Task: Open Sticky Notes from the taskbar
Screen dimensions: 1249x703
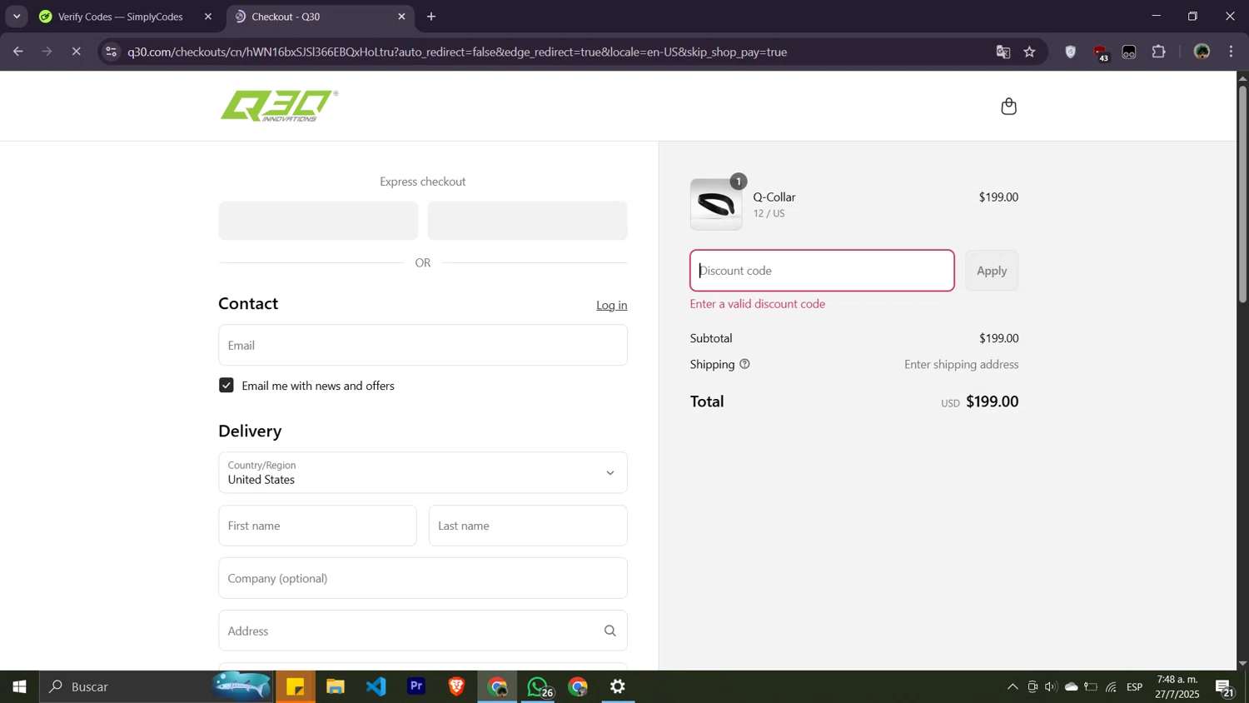Action: (296, 687)
